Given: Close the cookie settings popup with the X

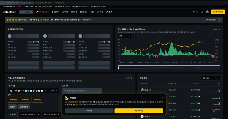Looking at the screenshot, I should coord(162,98).
